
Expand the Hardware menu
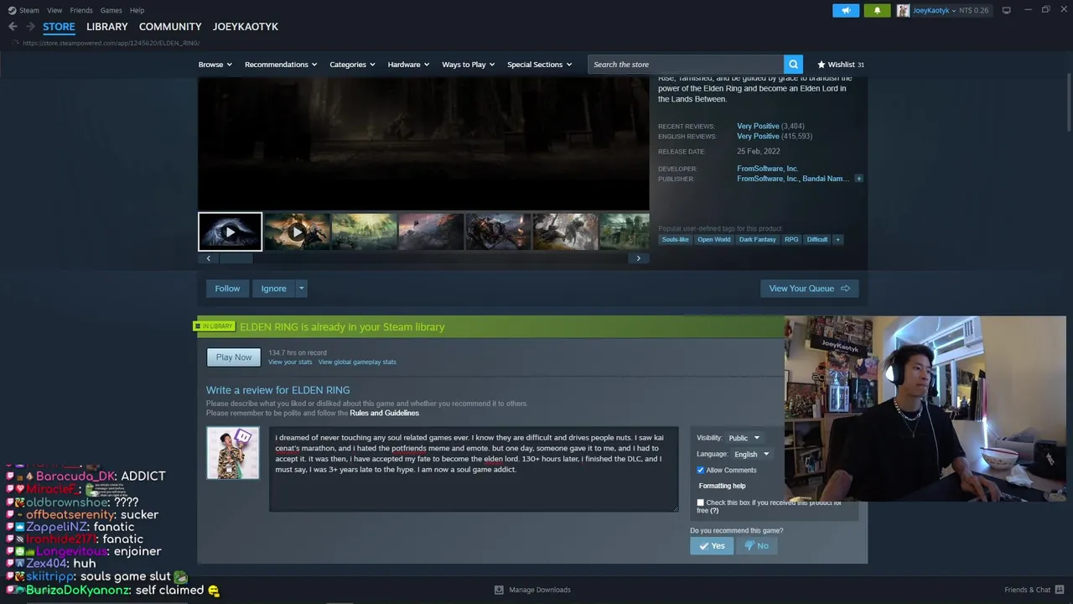click(x=408, y=65)
